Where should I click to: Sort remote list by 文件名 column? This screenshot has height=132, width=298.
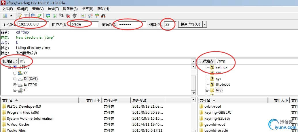233,101
